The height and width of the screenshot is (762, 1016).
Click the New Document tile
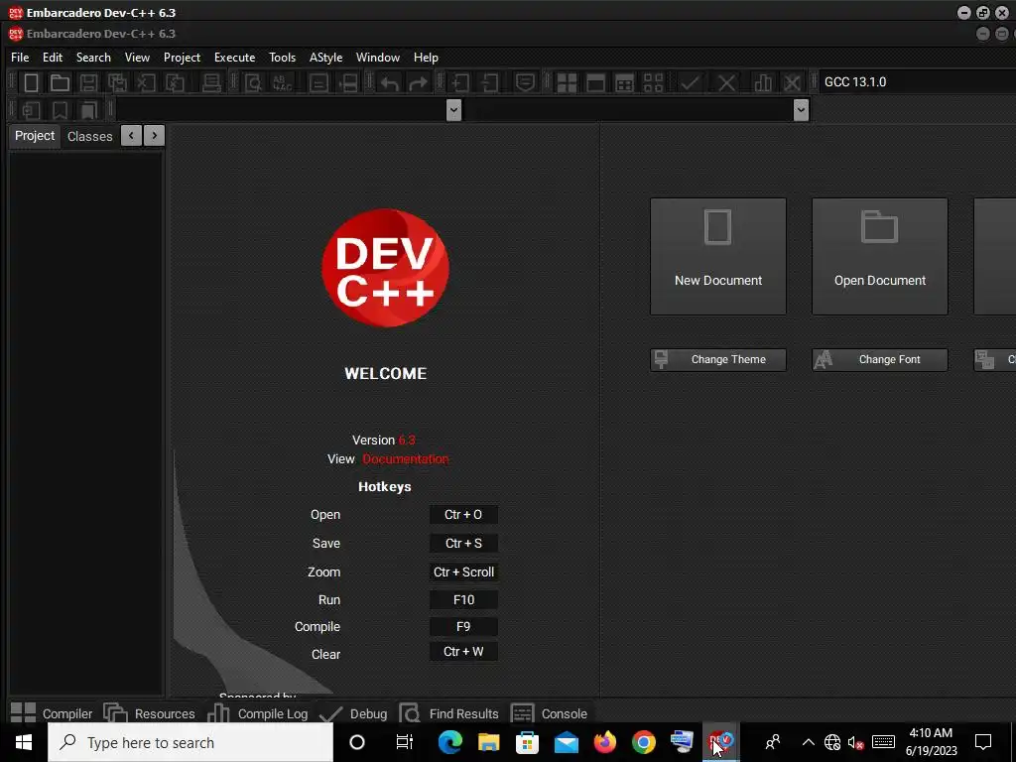coord(718,257)
